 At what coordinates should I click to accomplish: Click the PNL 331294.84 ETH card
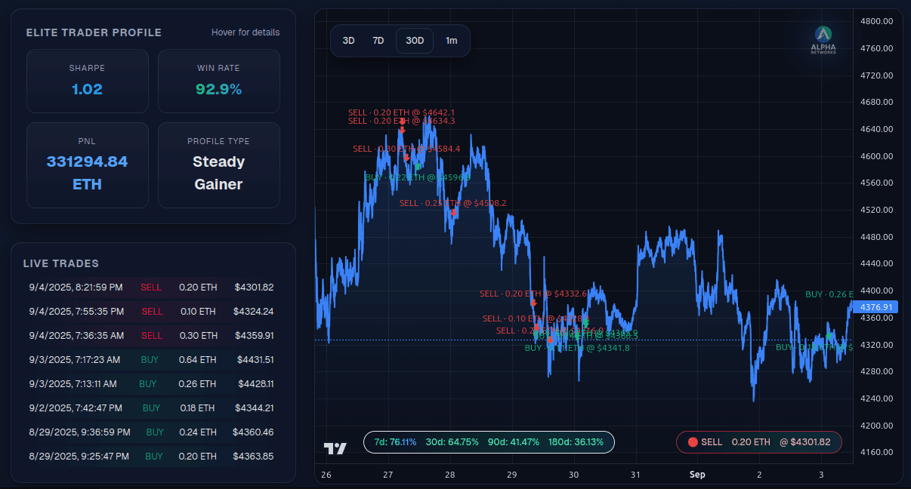click(x=87, y=165)
